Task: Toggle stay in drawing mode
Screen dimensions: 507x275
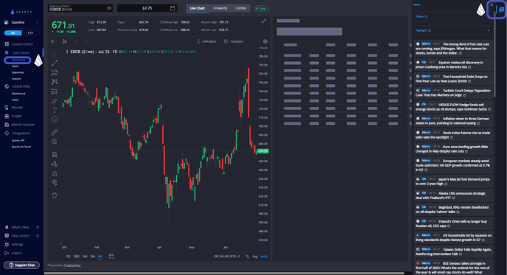Action: pos(55,164)
